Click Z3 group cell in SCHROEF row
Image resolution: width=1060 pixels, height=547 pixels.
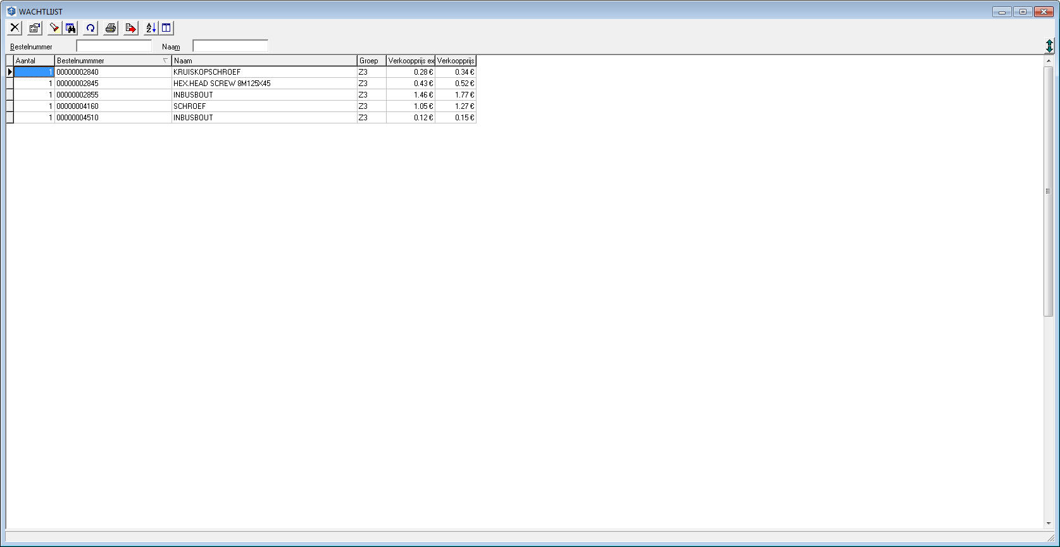point(372,106)
